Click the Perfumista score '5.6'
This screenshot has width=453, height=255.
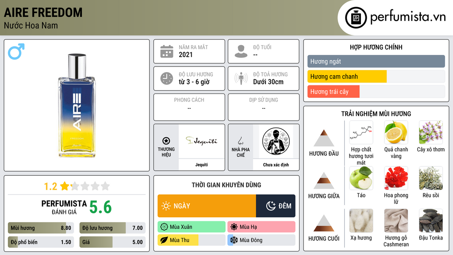(100, 207)
